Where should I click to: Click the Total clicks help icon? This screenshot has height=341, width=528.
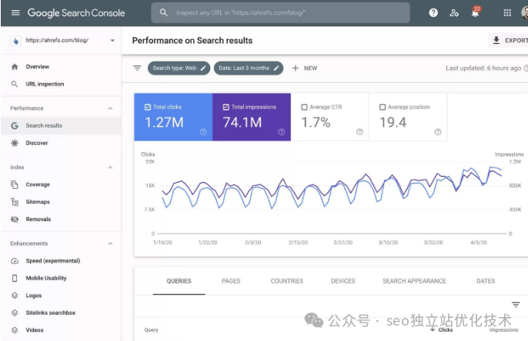point(203,132)
